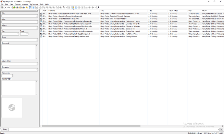The width and height of the screenshot is (224, 134).
Task: Click the Filter options arrow button
Action: 222,129
